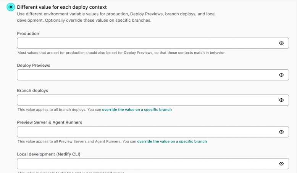Click into the Deploy Previews input field
This screenshot has width=297, height=173.
(153, 75)
